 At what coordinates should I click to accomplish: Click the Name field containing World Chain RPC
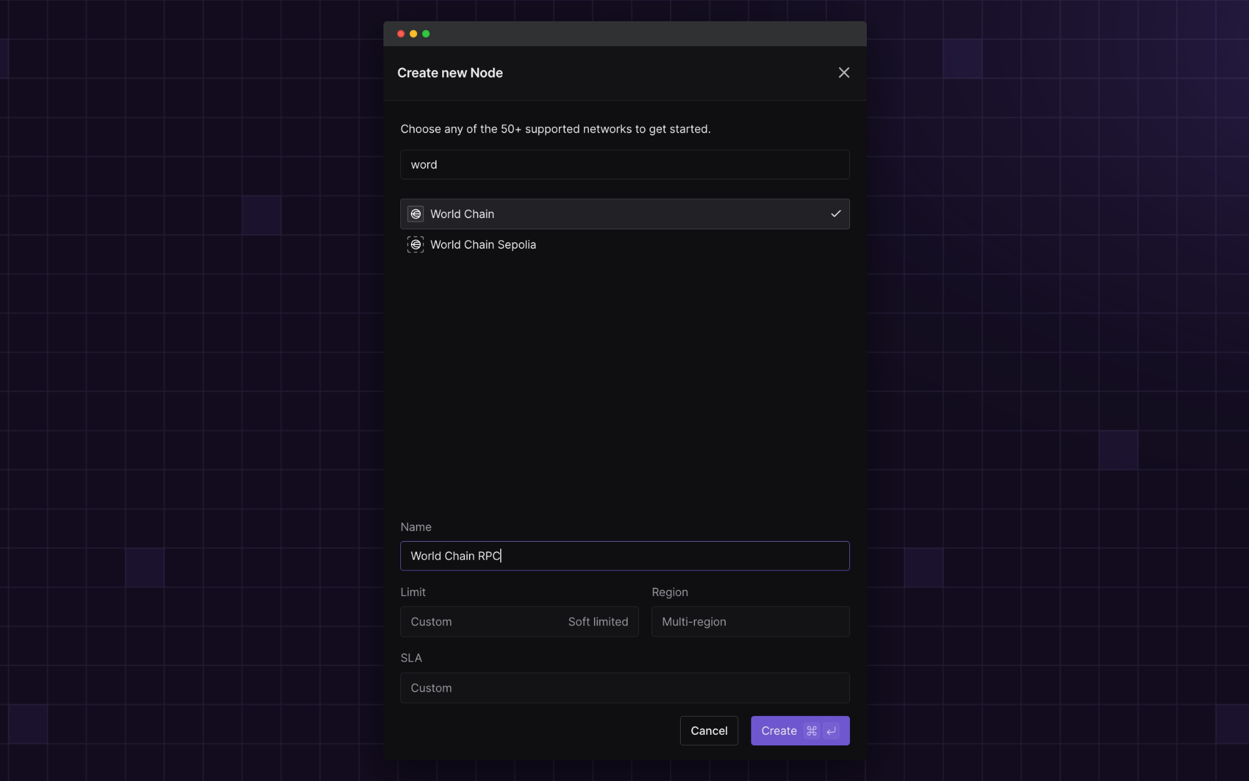point(624,556)
